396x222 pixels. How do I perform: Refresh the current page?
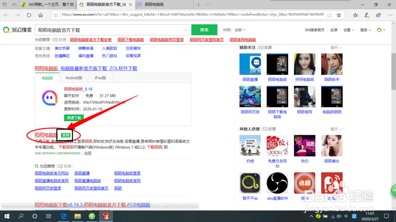pyautogui.click(x=29, y=15)
